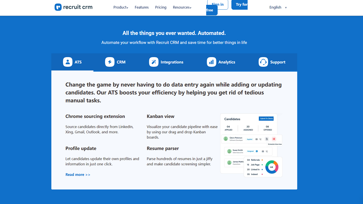Select the ATS person icon
363x204 pixels.
pyautogui.click(x=67, y=62)
